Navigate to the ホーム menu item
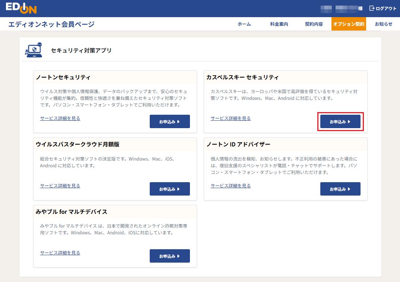 click(244, 24)
